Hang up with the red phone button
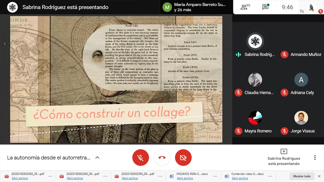 point(162,158)
